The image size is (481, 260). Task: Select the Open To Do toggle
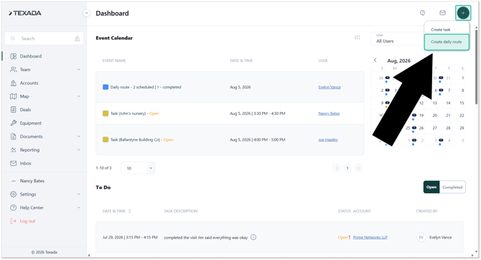coord(431,187)
